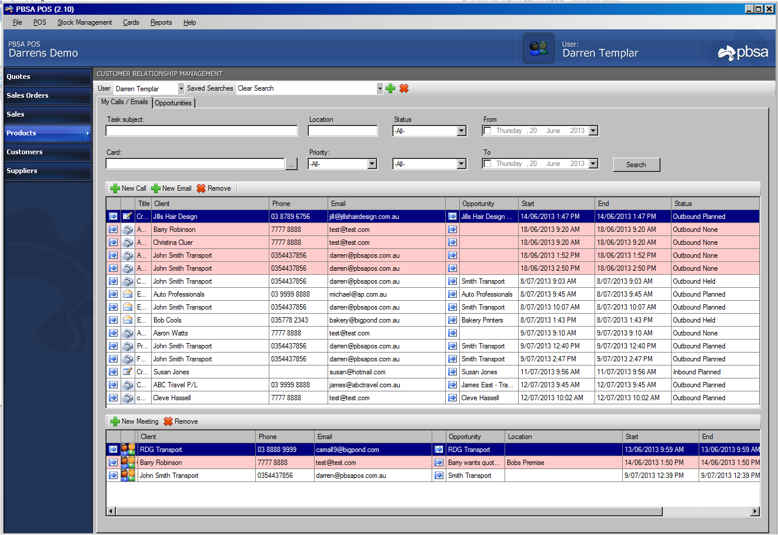Click arrow icon before James East opportunity
778x535 pixels.
click(x=452, y=385)
